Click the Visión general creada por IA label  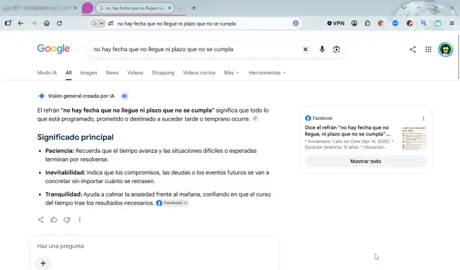pyautogui.click(x=81, y=96)
